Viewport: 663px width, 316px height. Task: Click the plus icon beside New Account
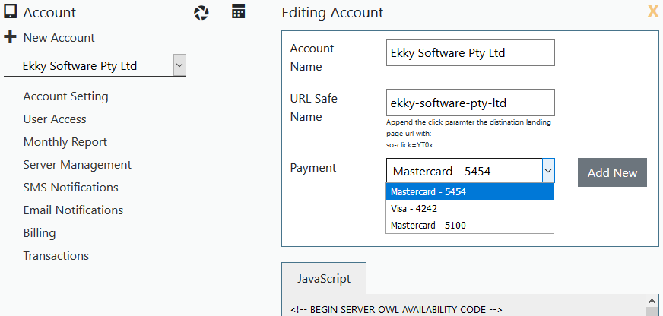click(x=10, y=37)
